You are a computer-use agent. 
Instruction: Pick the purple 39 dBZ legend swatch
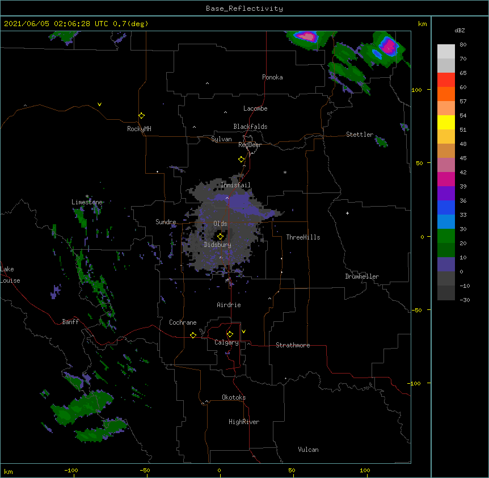[446, 193]
